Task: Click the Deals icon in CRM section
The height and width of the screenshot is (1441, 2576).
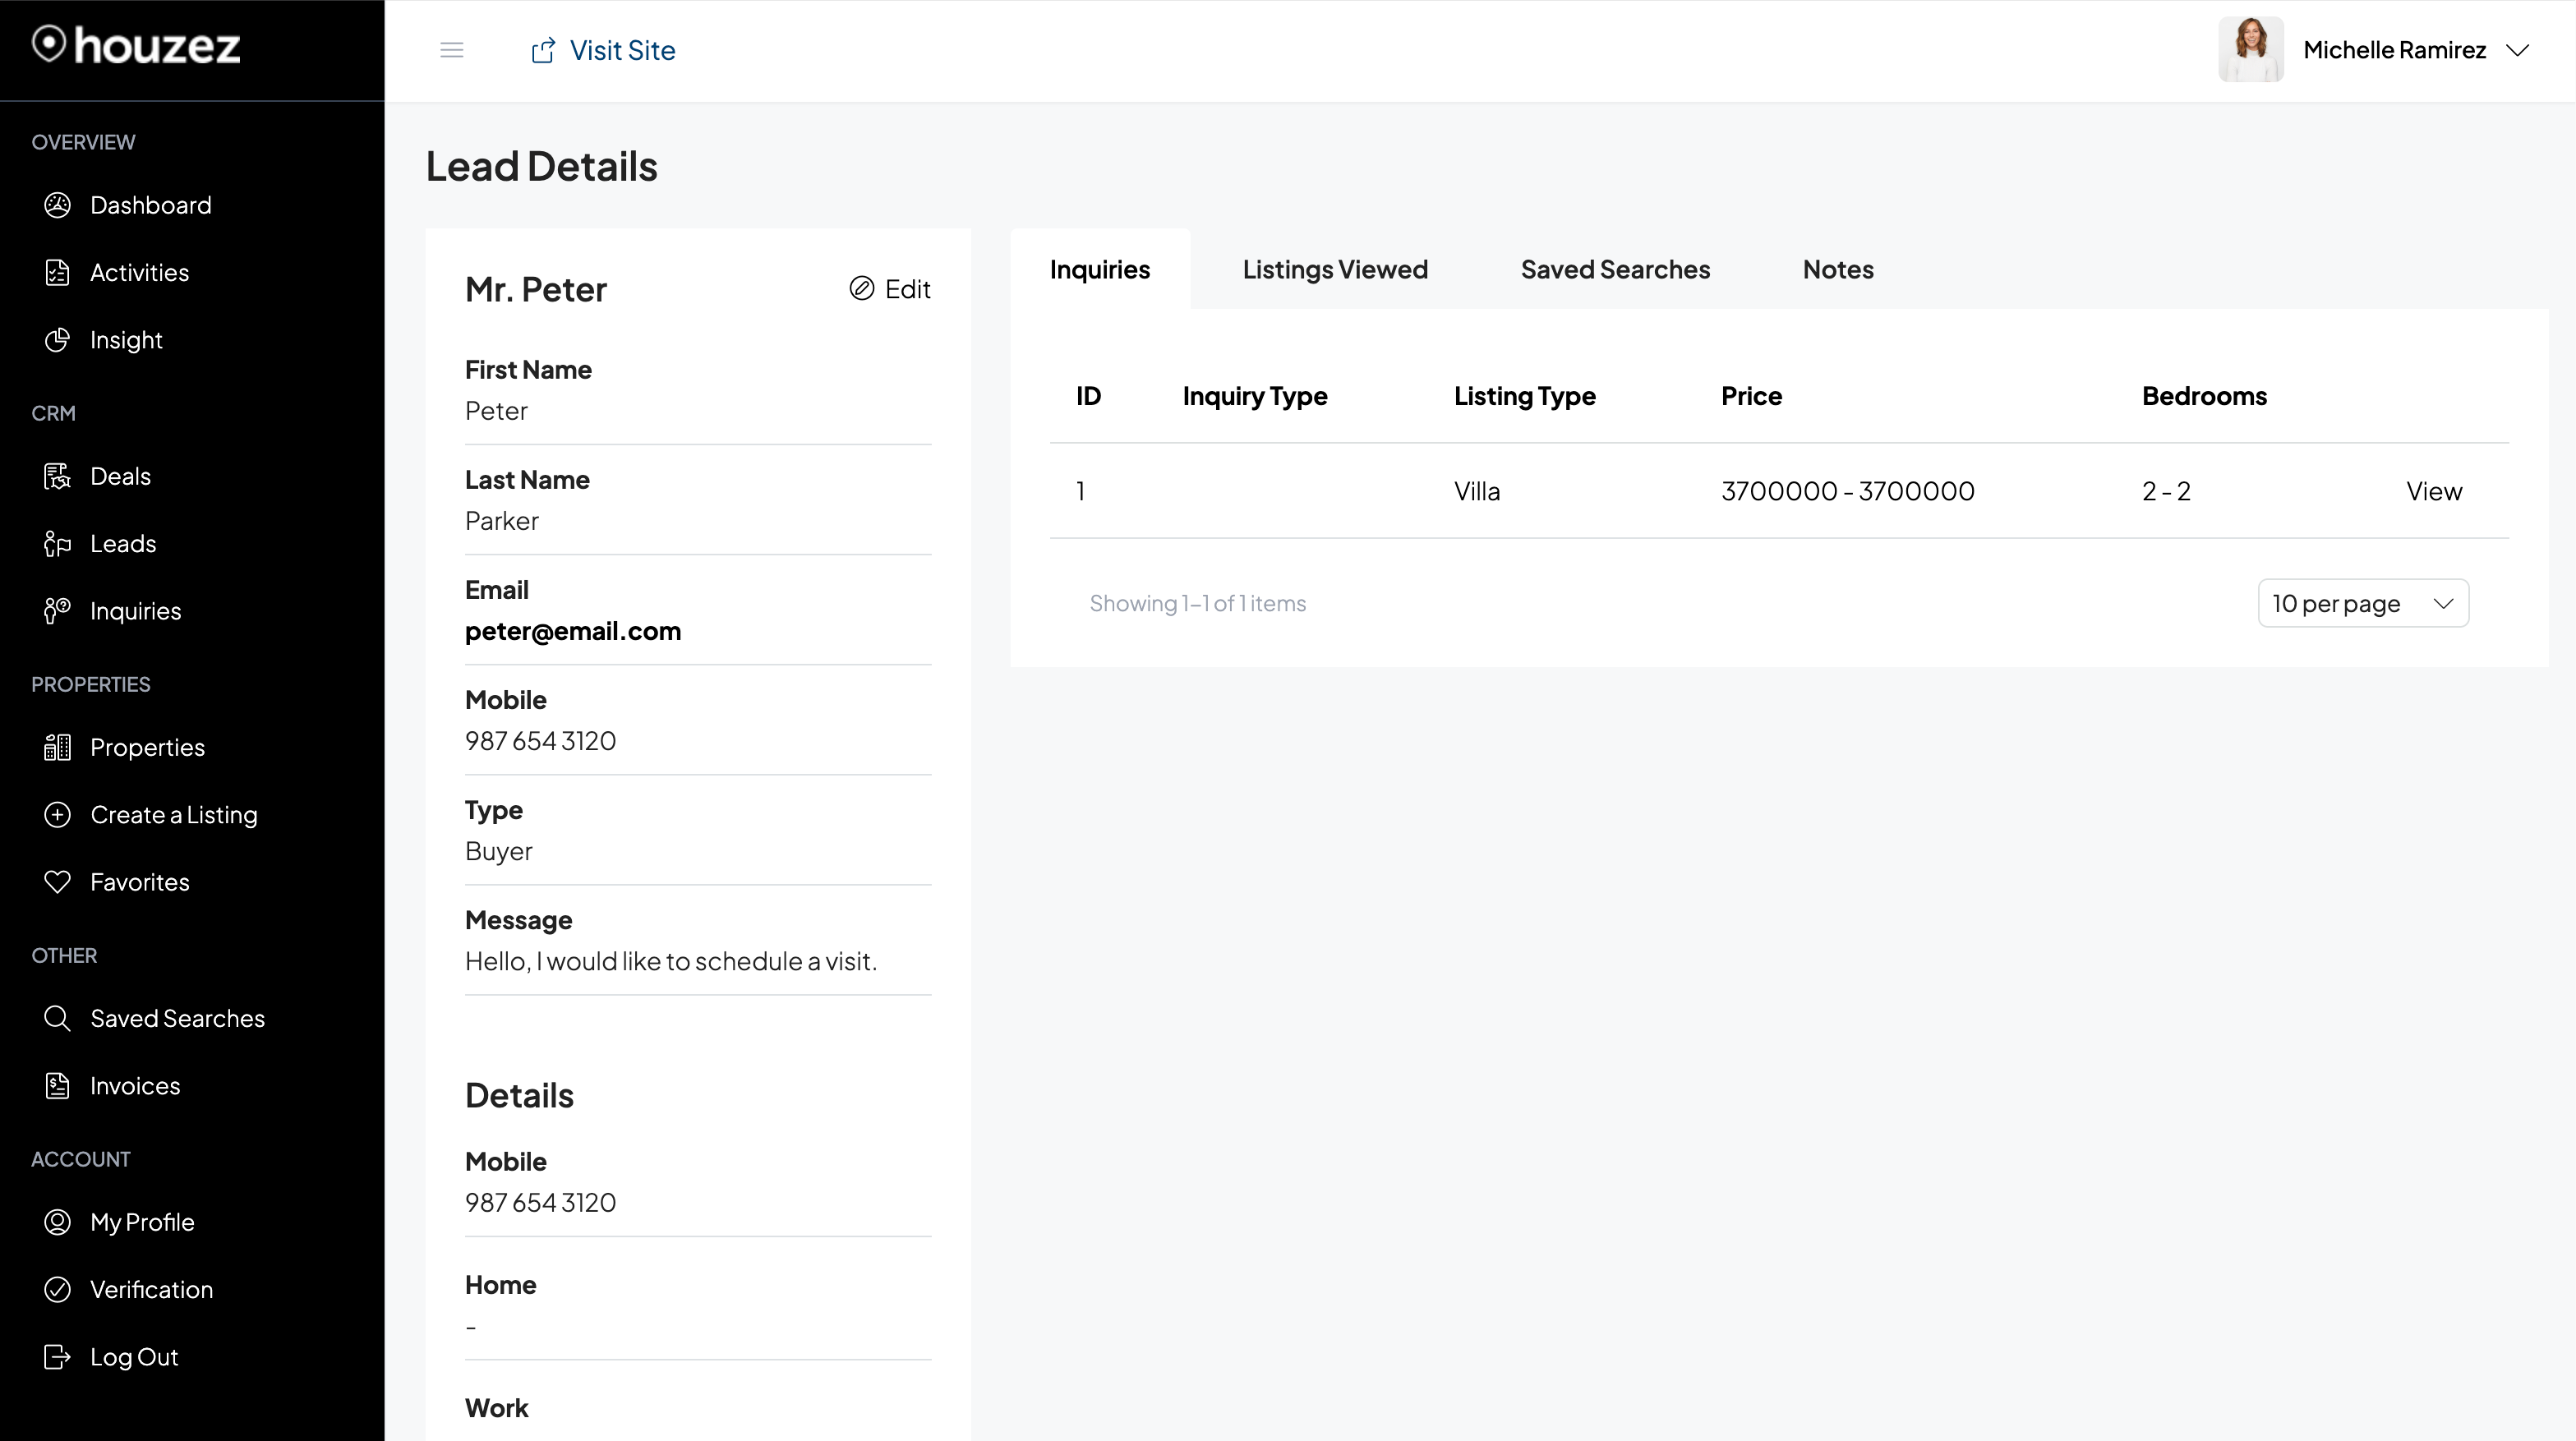Action: point(57,475)
